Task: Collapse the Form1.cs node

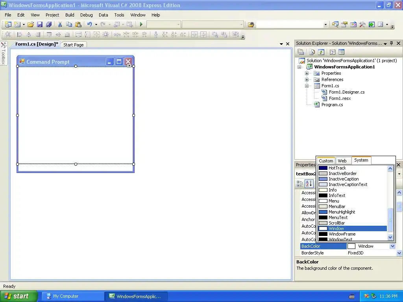Action: click(307, 86)
